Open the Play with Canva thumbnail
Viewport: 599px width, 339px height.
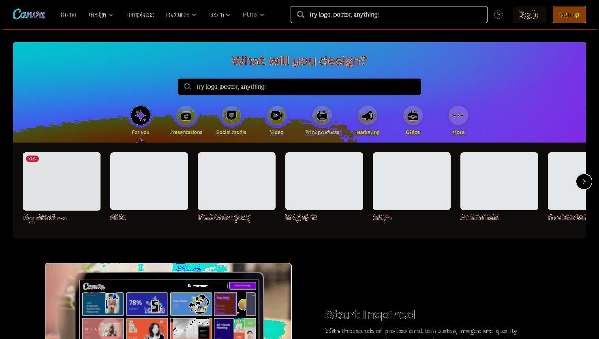[62, 181]
